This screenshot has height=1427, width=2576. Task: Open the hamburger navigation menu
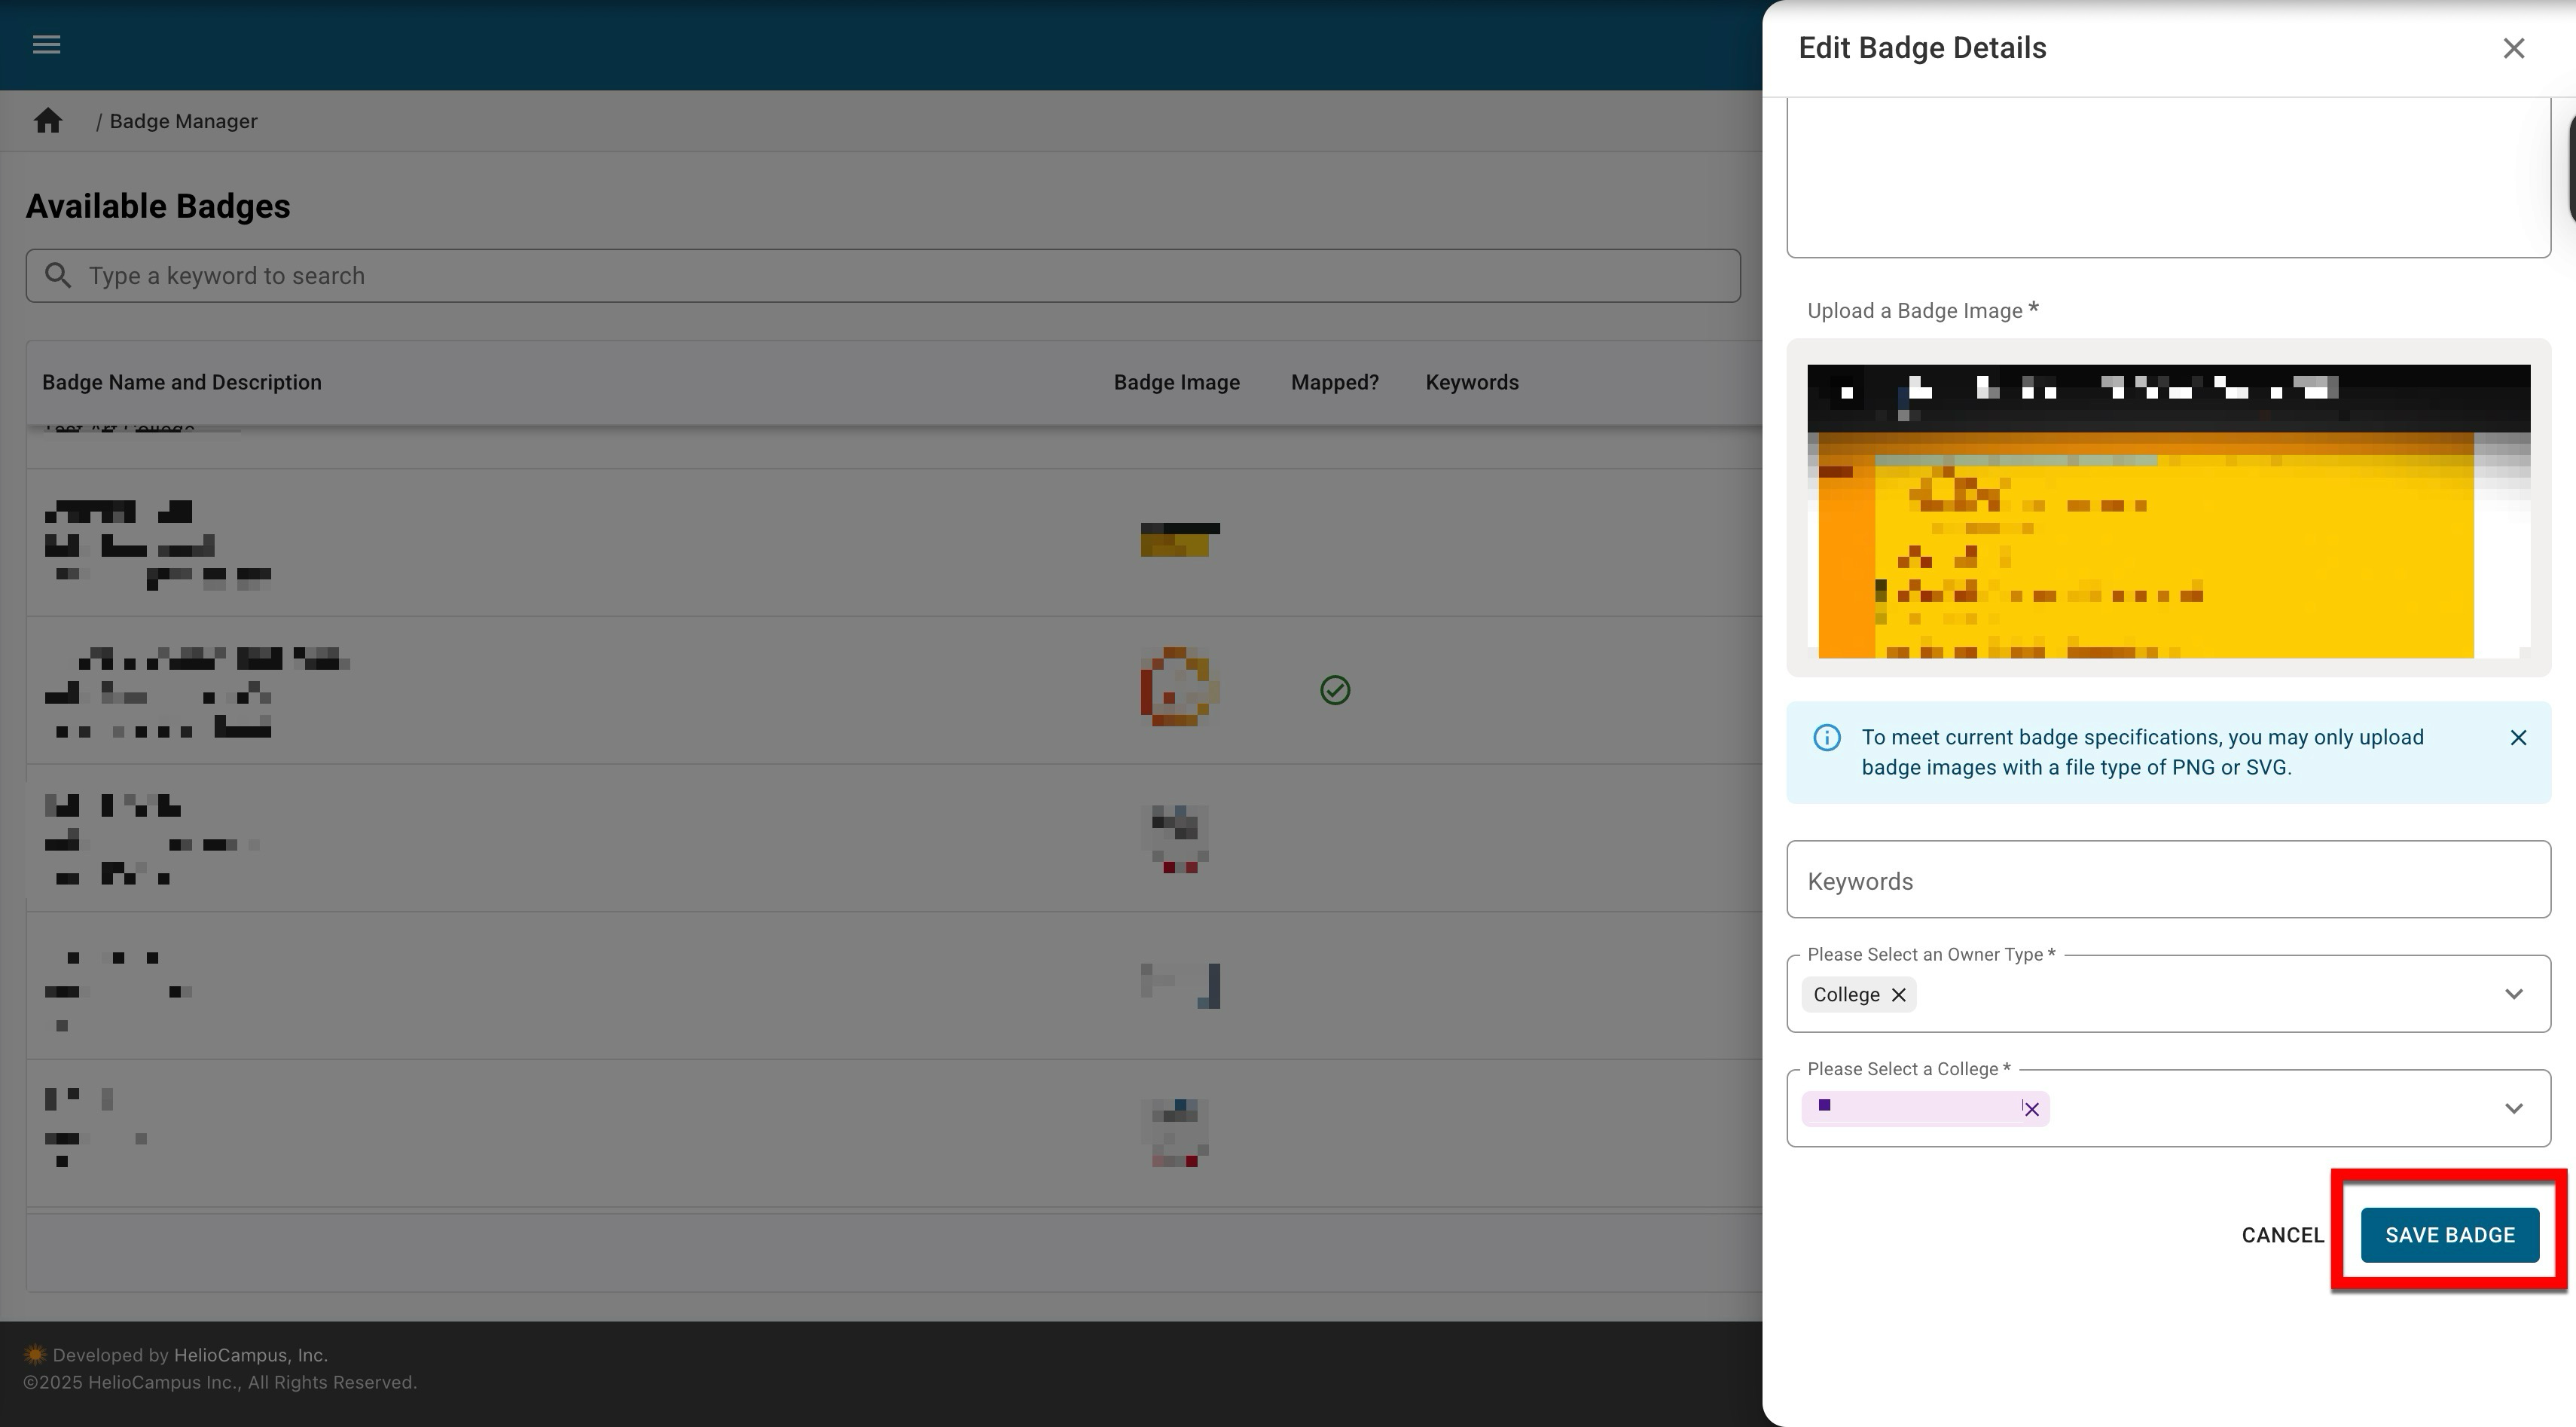(46, 45)
